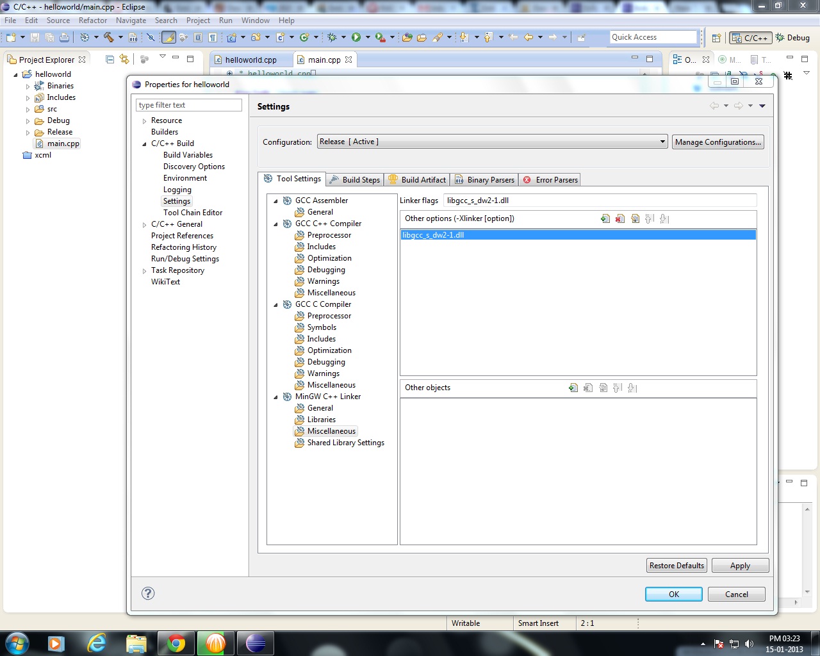820x656 pixels.
Task: Expand the C/C++ General node
Action: point(144,224)
